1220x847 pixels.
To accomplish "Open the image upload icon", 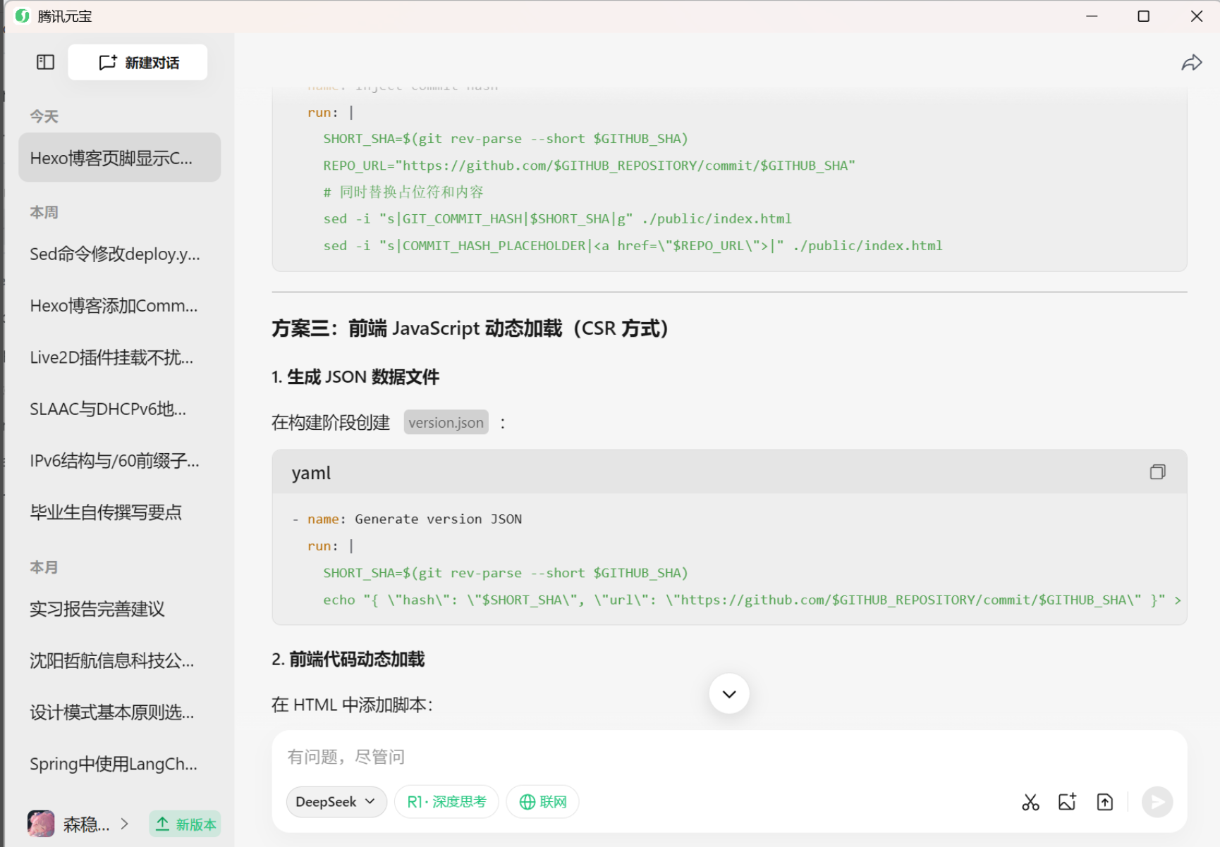I will [x=1067, y=802].
